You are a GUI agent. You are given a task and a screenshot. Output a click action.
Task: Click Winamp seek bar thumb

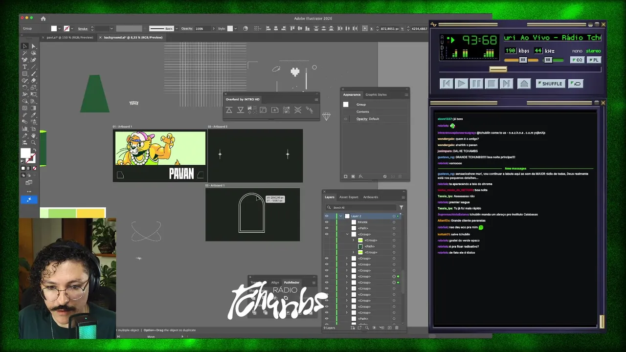[498, 69]
